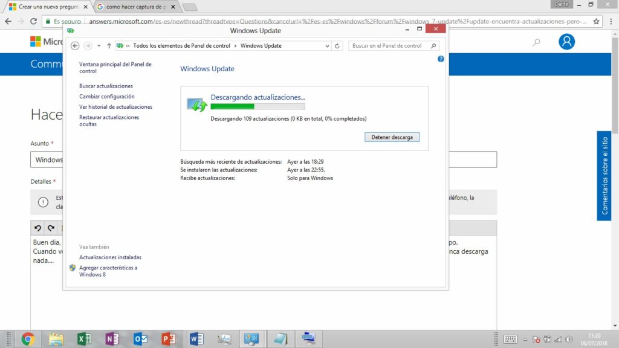Image resolution: width=619 pixels, height=348 pixels.
Task: Expand breadcrumb arrow before 'Windows Update'
Action: (235, 46)
